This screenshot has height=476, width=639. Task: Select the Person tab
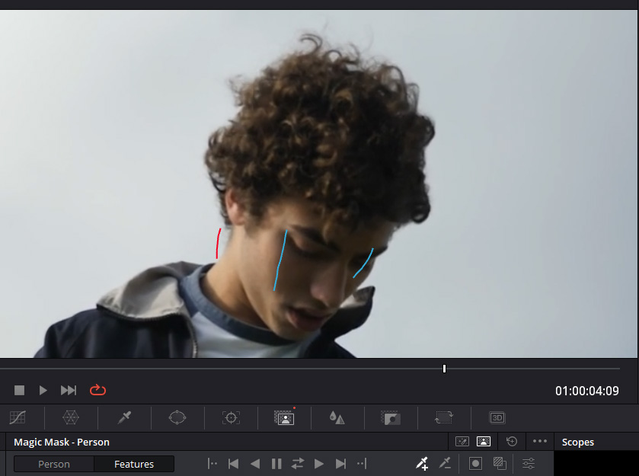point(54,464)
